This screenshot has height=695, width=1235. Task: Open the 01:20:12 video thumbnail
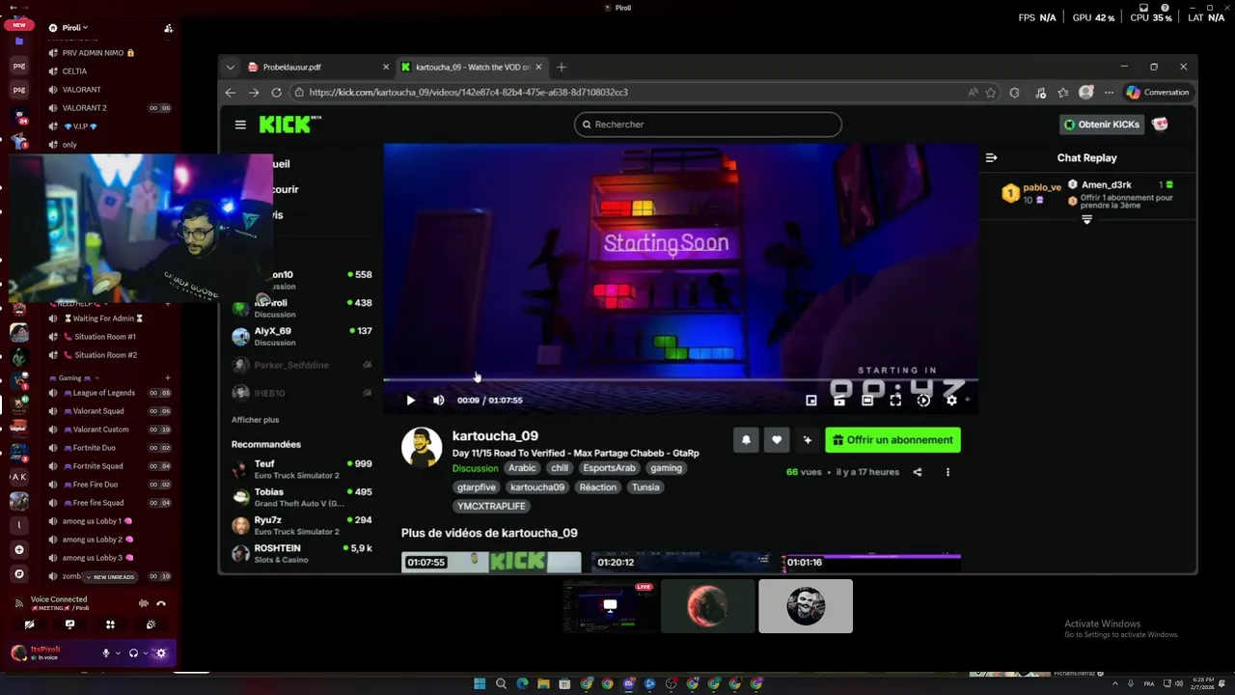681,562
